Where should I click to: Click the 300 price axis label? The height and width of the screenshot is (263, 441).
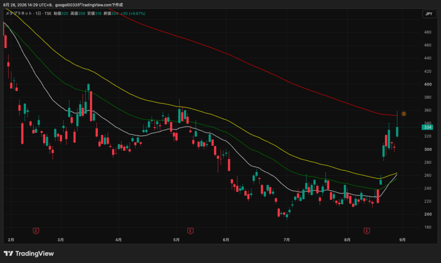pos(428,149)
